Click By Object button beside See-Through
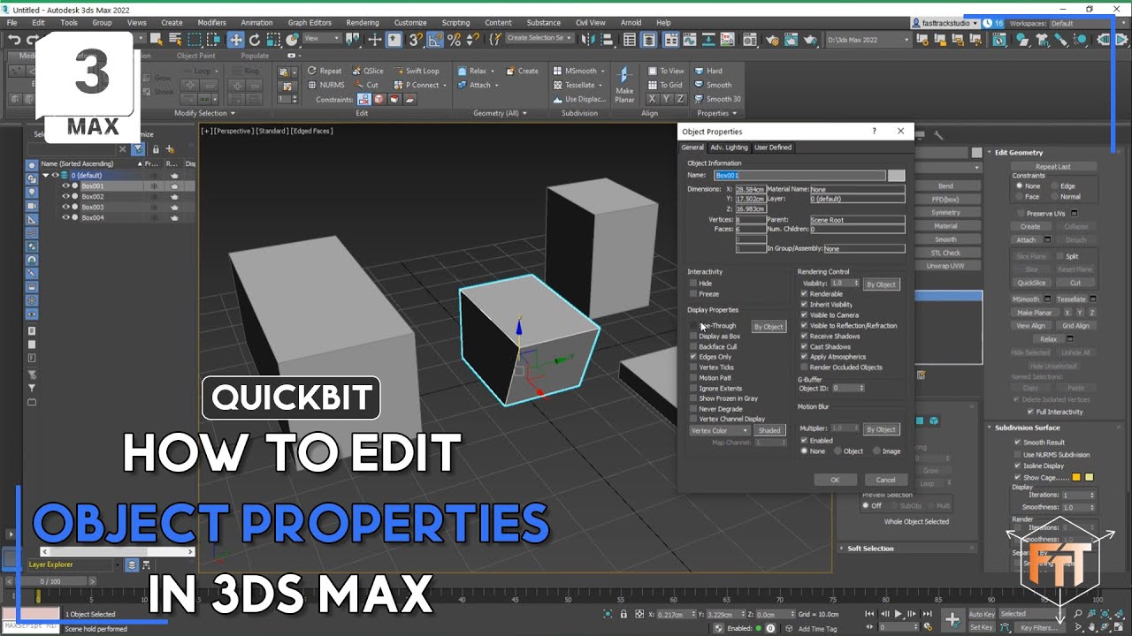1132x636 pixels. pos(769,327)
